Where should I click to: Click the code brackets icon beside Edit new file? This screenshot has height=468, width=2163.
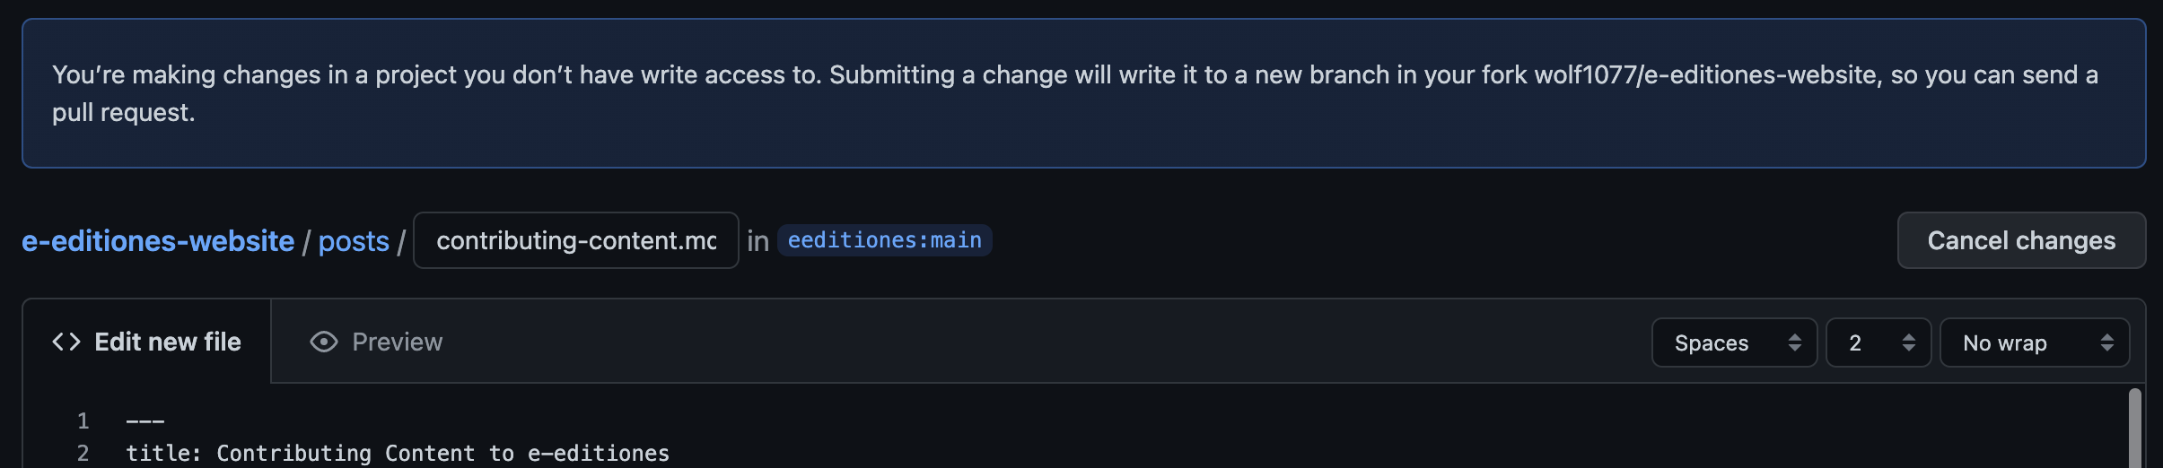pos(66,342)
